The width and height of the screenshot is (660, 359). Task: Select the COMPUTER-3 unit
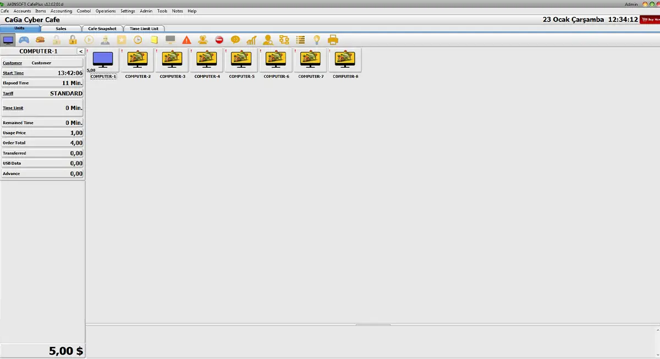click(x=172, y=63)
